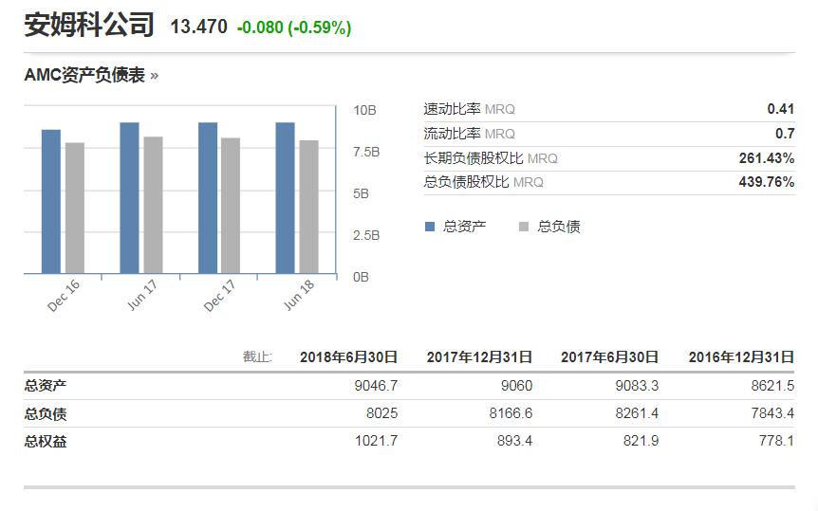Click the 10B y-axis label
Viewport: 818px width, 511px height.
364,110
